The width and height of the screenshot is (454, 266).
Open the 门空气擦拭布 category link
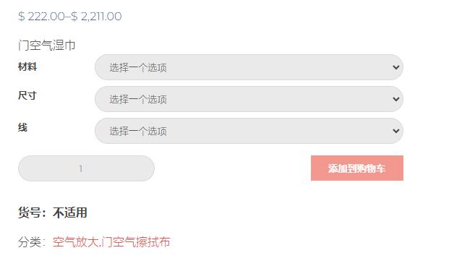coord(136,242)
